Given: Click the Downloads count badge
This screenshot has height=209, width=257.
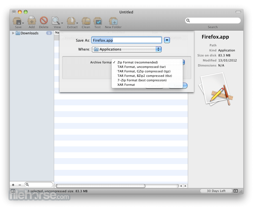Looking at the screenshot, I should 49,33.
